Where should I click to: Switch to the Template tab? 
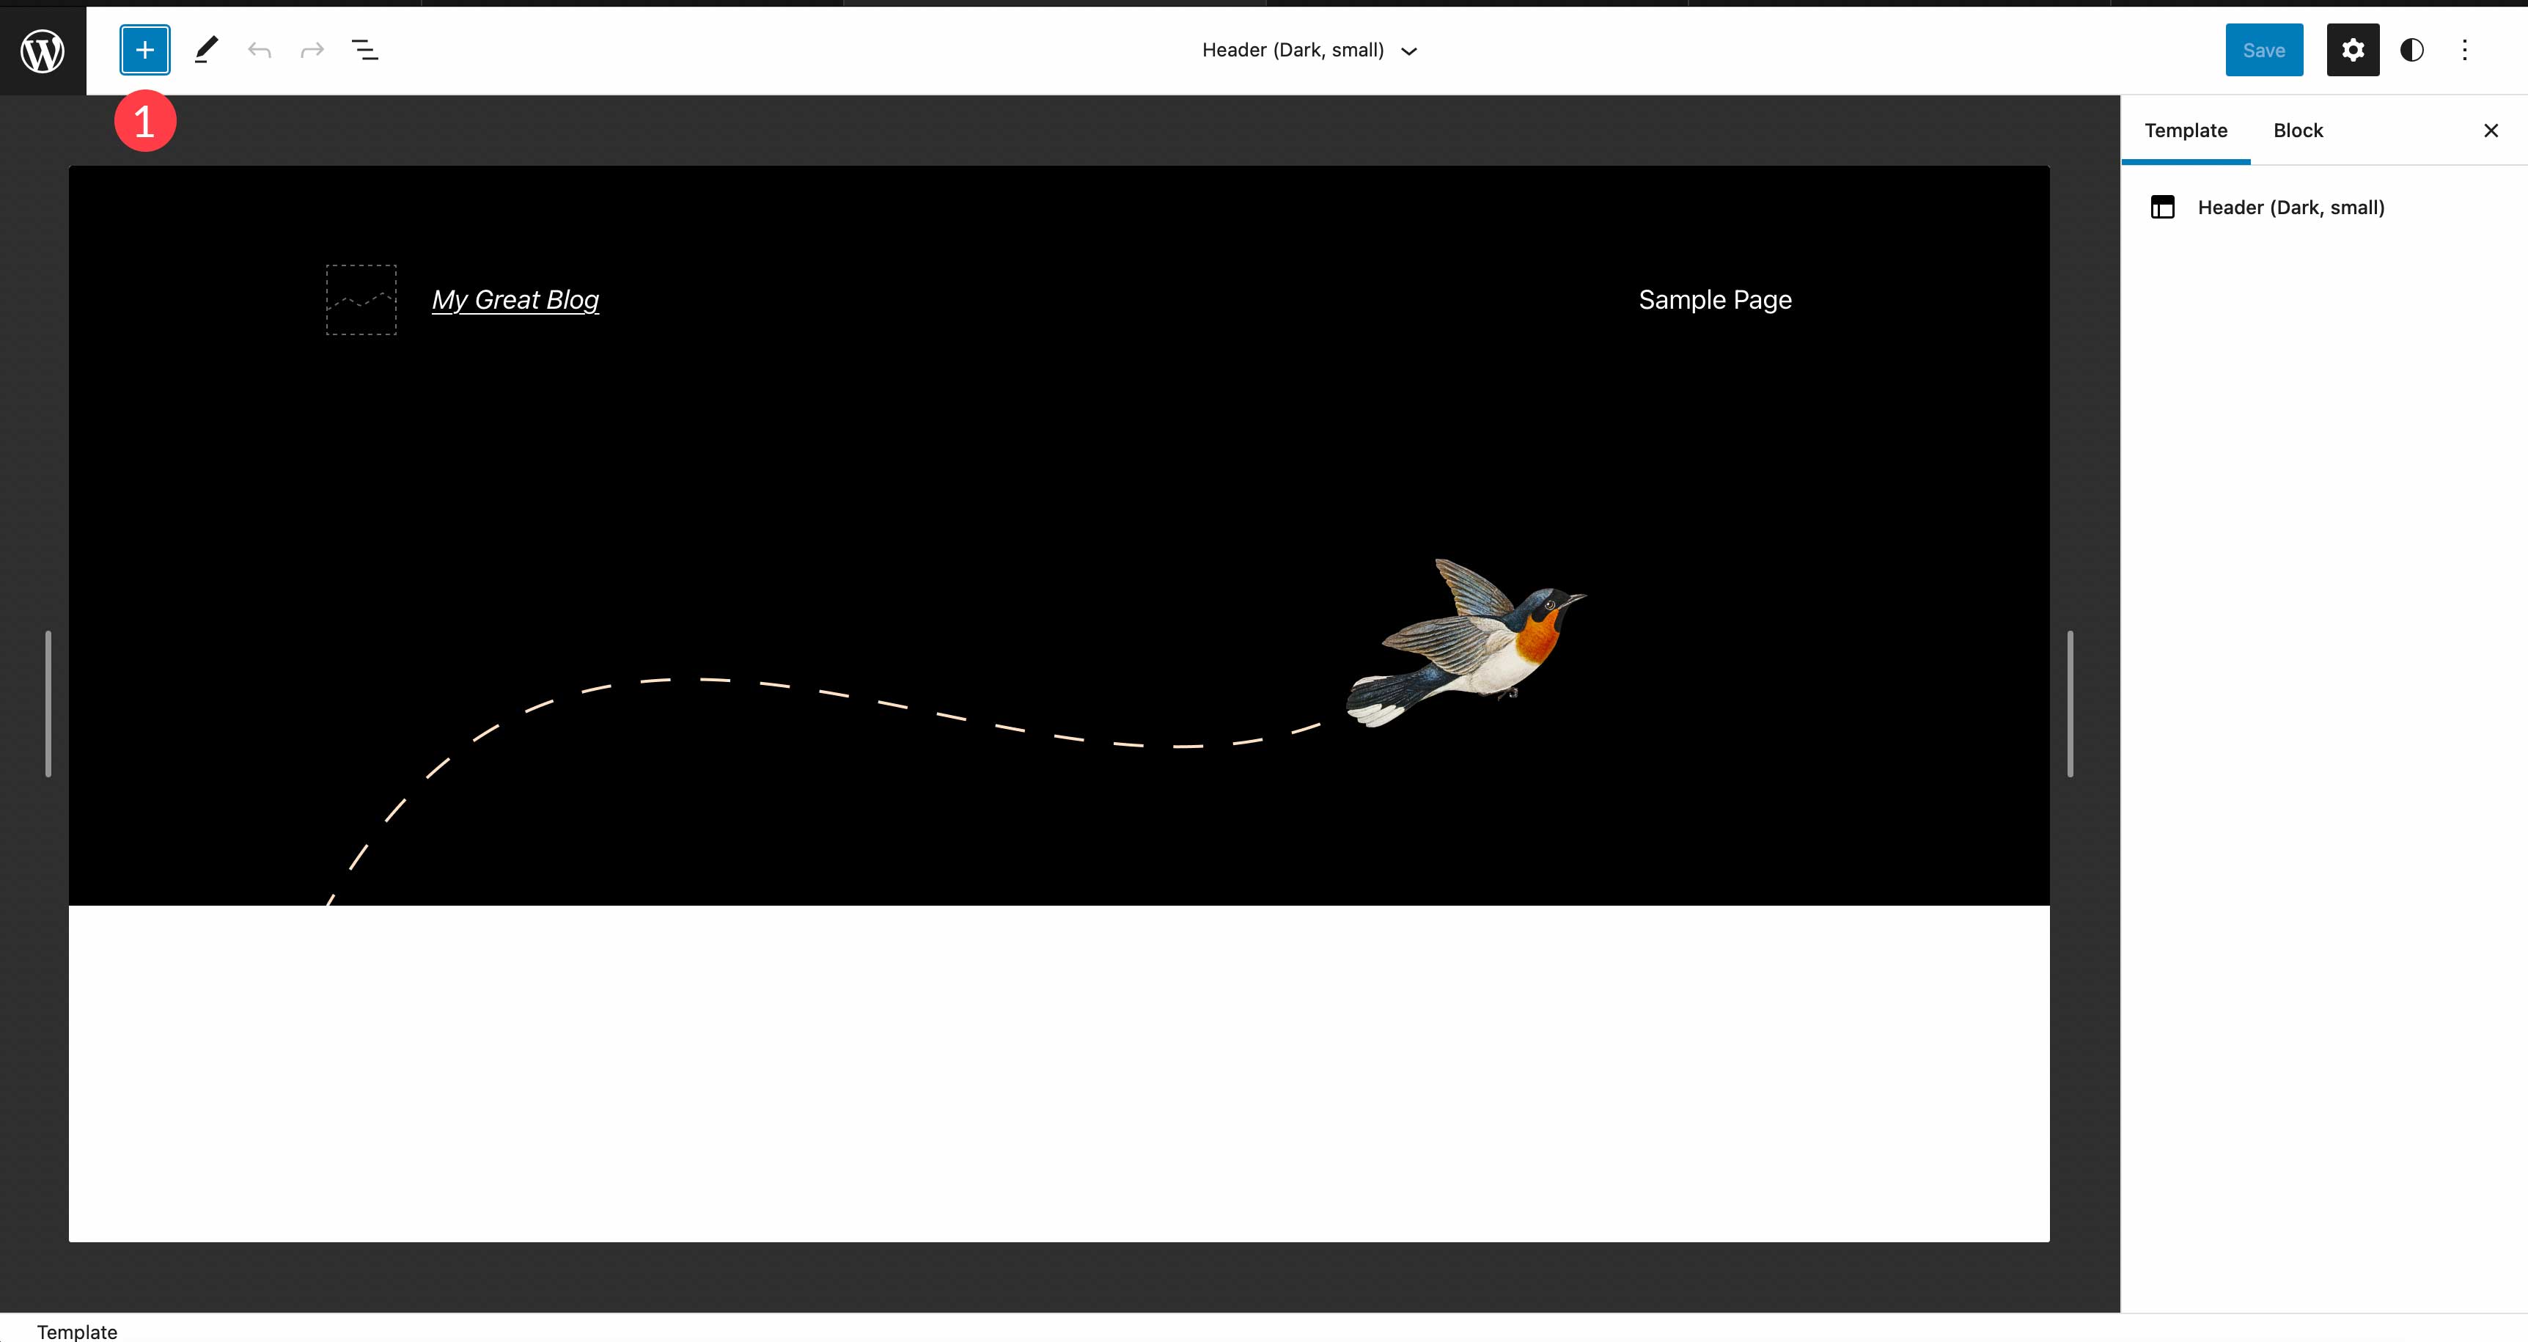[x=2187, y=129]
